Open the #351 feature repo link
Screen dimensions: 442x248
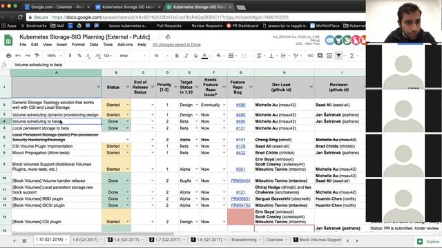240,169
